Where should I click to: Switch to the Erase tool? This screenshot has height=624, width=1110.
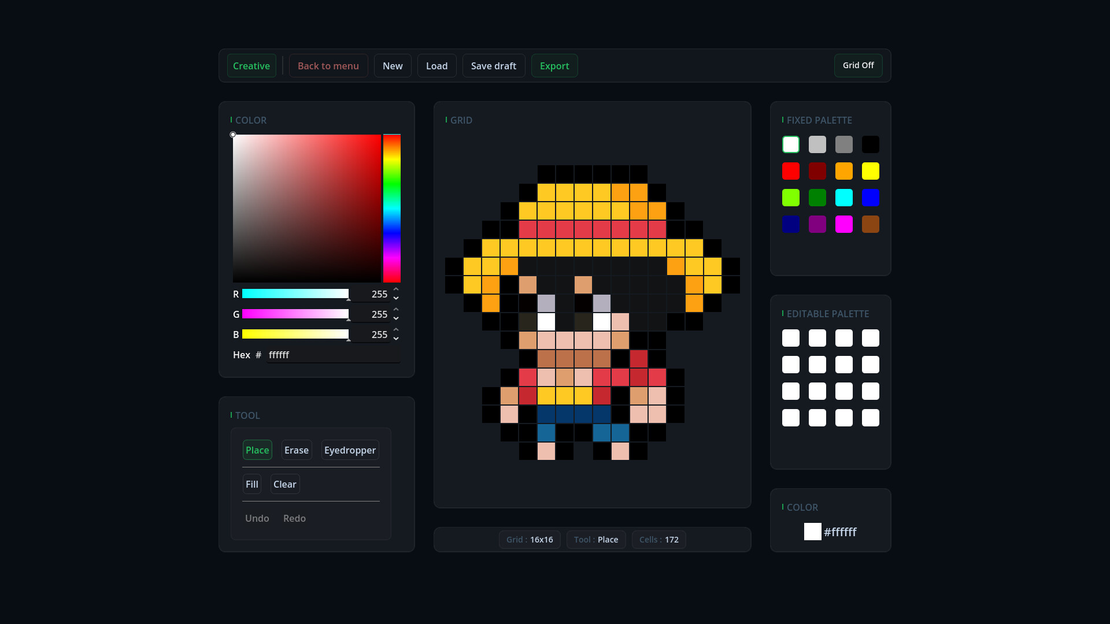(x=296, y=450)
